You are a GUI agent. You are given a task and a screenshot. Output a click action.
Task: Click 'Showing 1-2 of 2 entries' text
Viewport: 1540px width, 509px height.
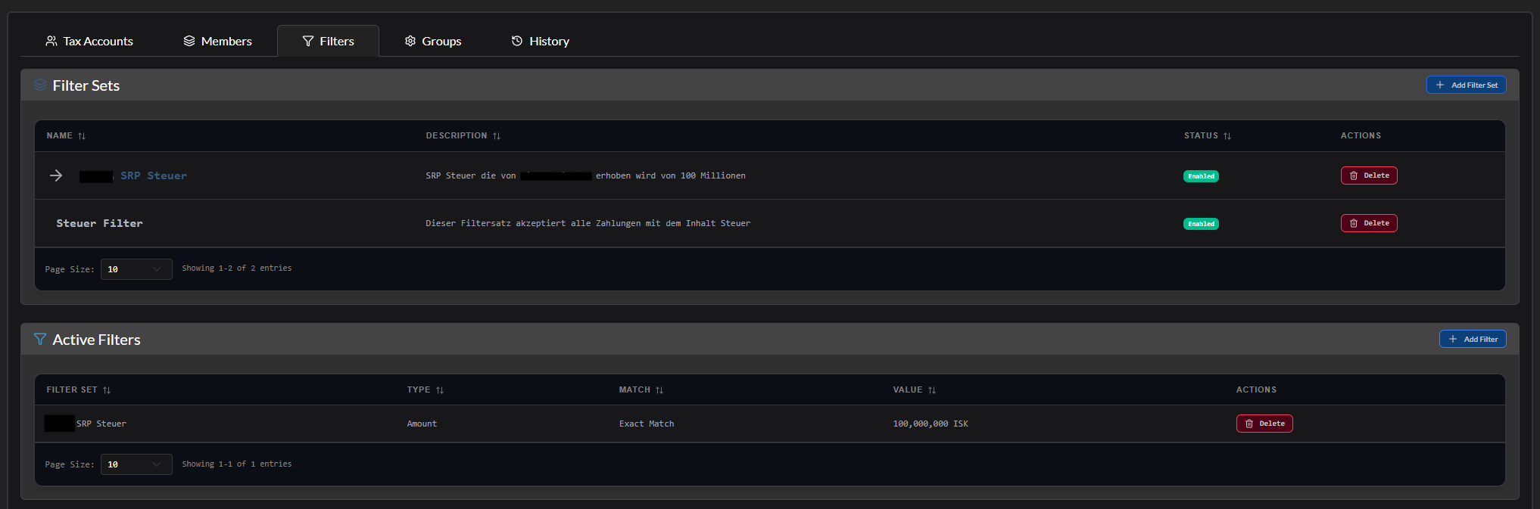[x=236, y=268]
